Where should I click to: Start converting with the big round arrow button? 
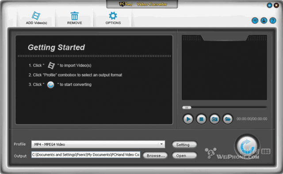click(247, 146)
